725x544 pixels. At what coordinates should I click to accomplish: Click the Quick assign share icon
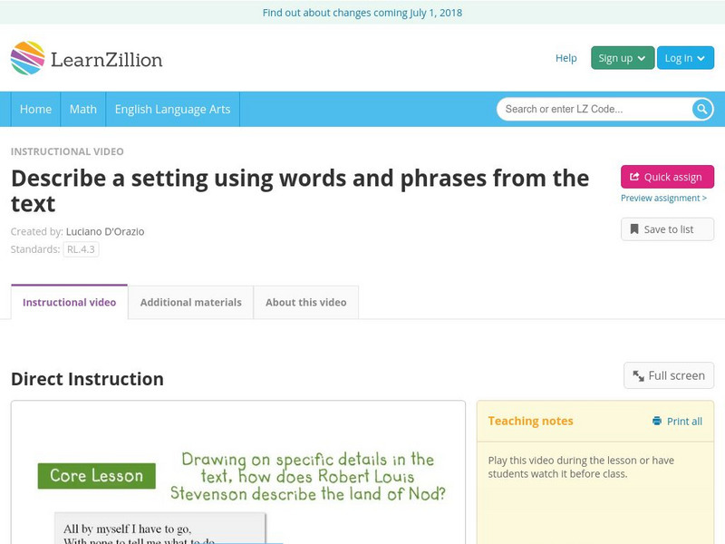pyautogui.click(x=634, y=177)
